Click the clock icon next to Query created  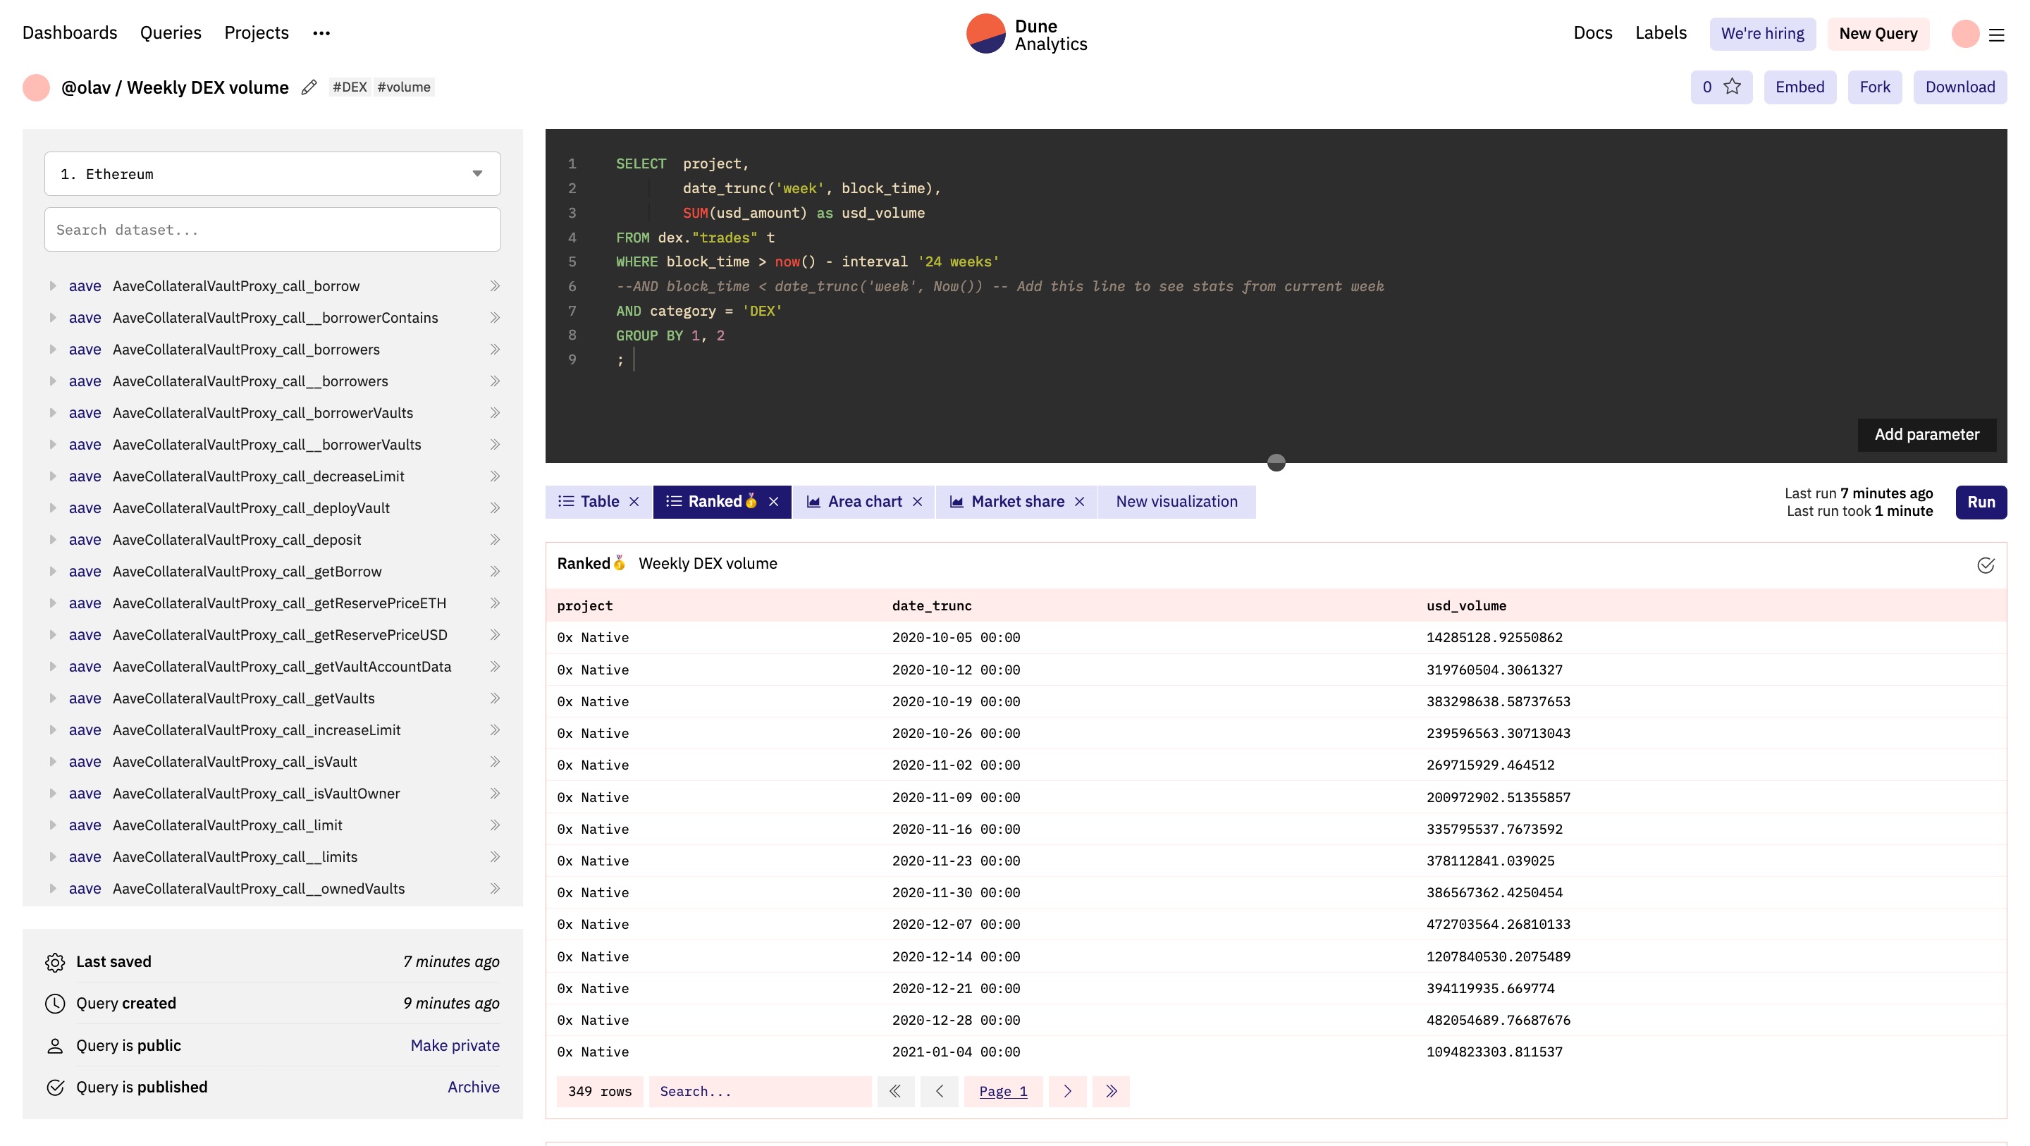tap(55, 1004)
